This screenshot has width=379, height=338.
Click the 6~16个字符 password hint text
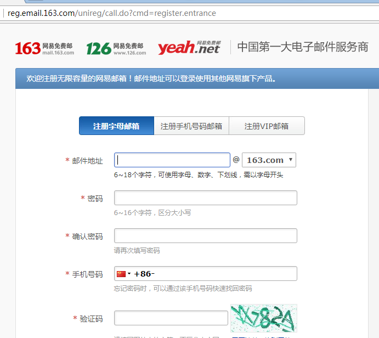[x=152, y=212]
